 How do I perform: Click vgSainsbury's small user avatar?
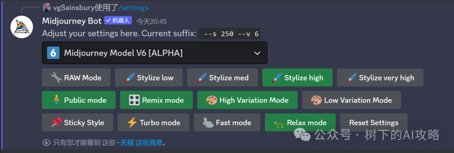(46, 7)
